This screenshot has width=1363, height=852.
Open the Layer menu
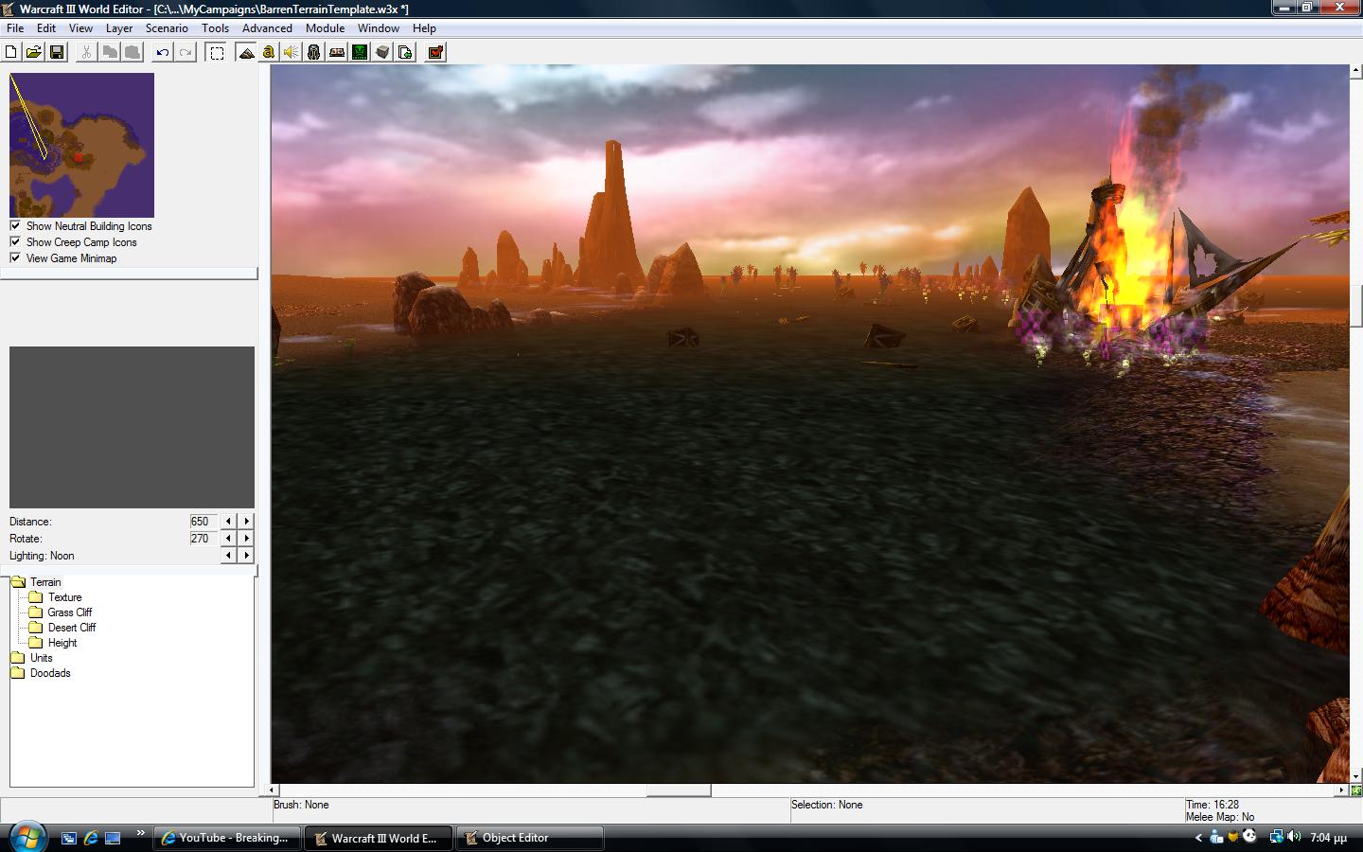pos(119,28)
